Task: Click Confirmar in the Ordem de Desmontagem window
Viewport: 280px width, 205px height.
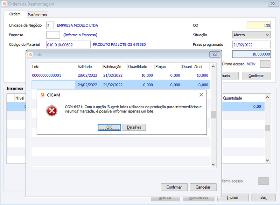Action: pos(256,76)
